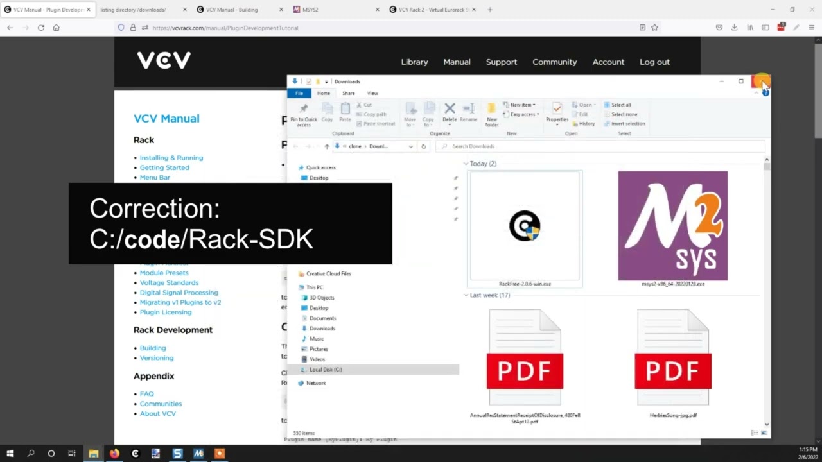Open the Plugin Licensing manual page
The width and height of the screenshot is (822, 462).
point(166,312)
